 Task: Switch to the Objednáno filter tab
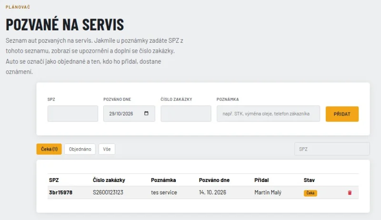click(80, 149)
